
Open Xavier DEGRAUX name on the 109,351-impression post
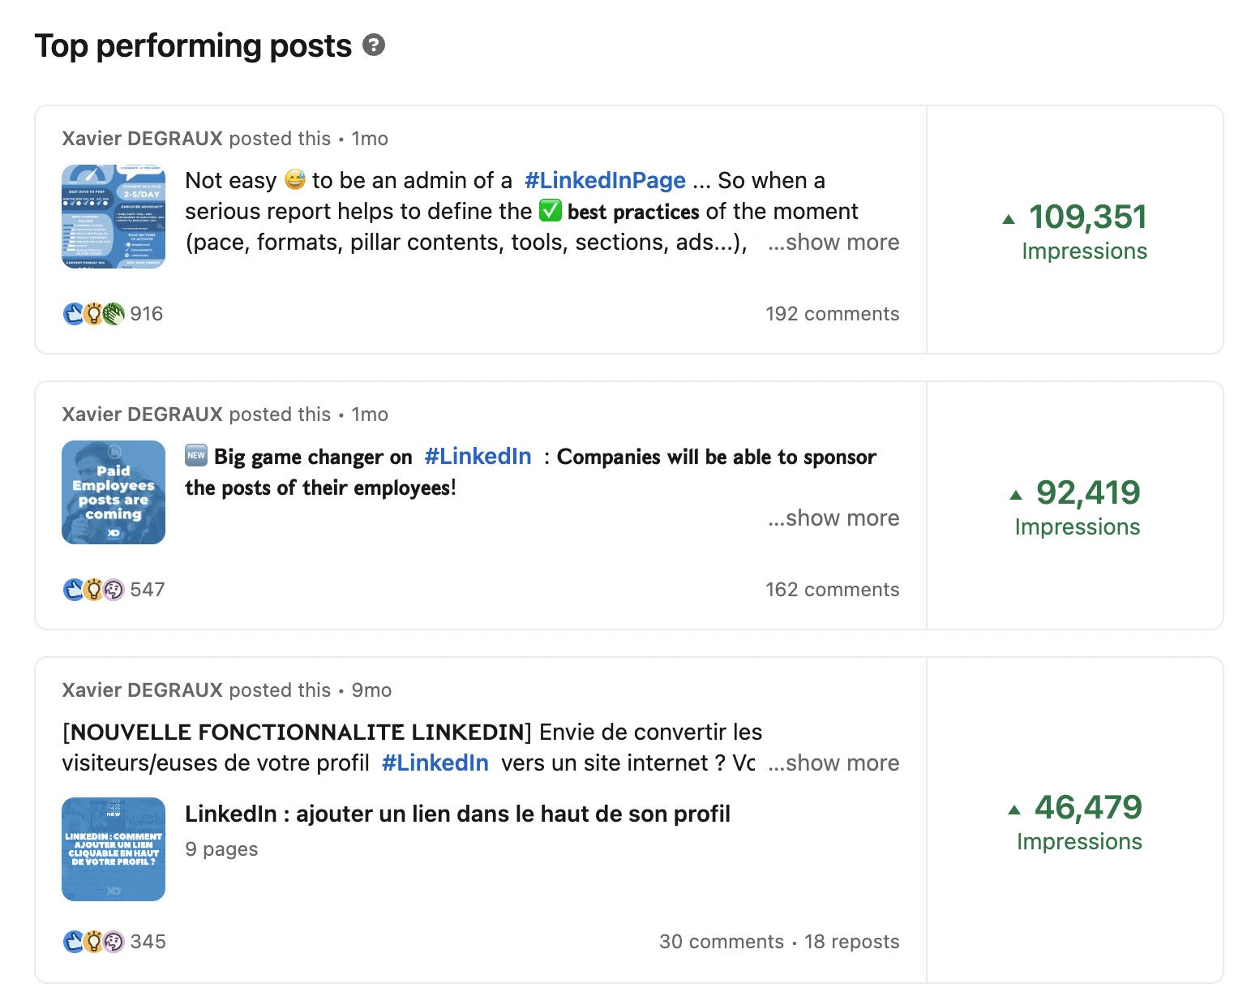[142, 139]
